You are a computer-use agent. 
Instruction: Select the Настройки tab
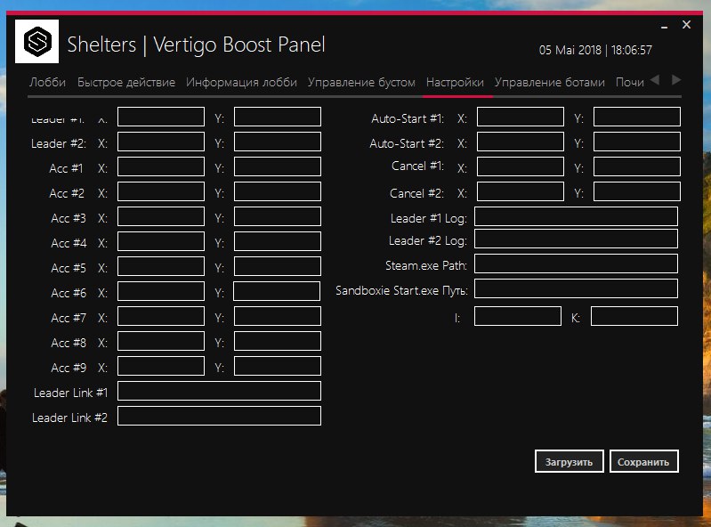pos(455,83)
